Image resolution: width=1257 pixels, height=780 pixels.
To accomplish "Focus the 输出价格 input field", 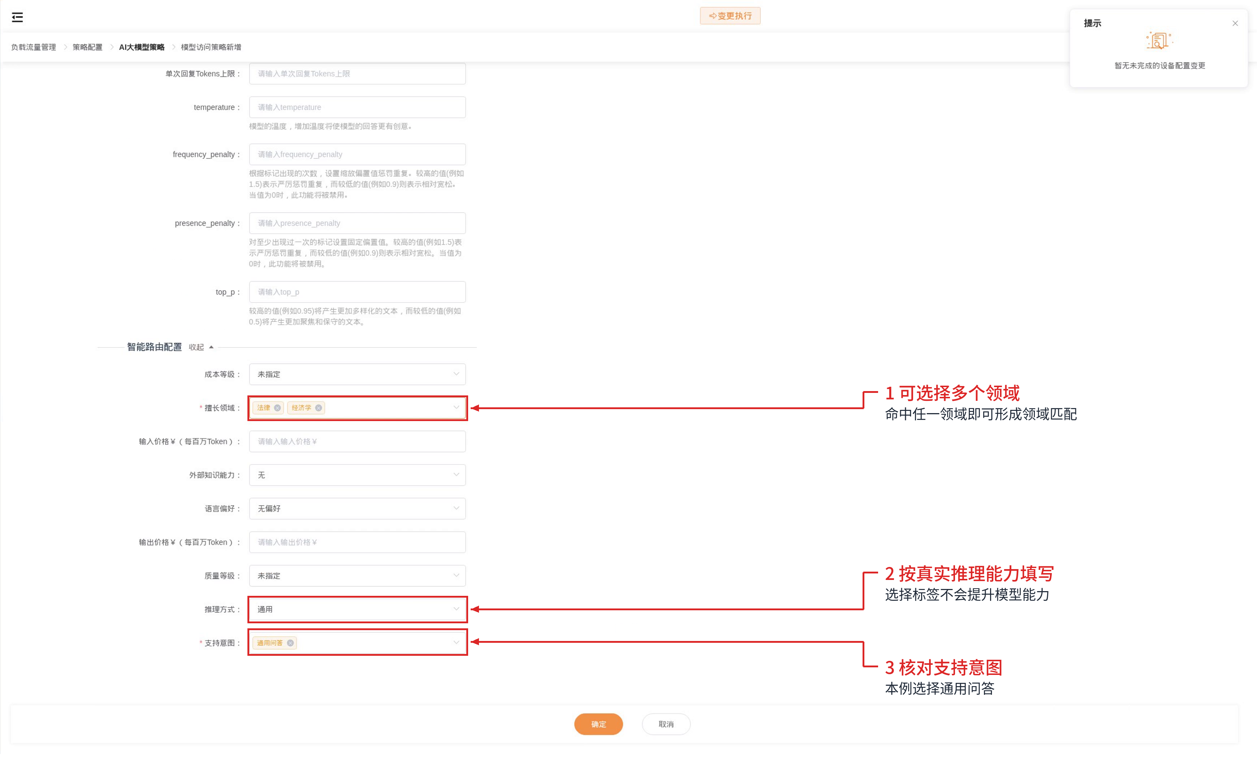I will (x=357, y=542).
